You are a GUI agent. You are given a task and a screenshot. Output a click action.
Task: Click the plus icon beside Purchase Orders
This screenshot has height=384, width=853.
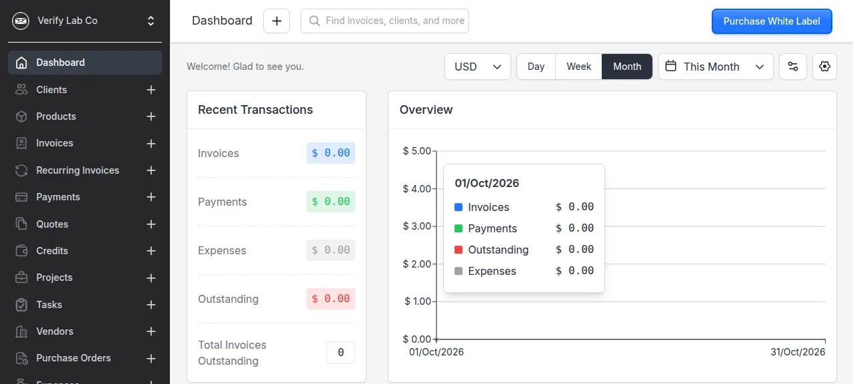tap(151, 358)
